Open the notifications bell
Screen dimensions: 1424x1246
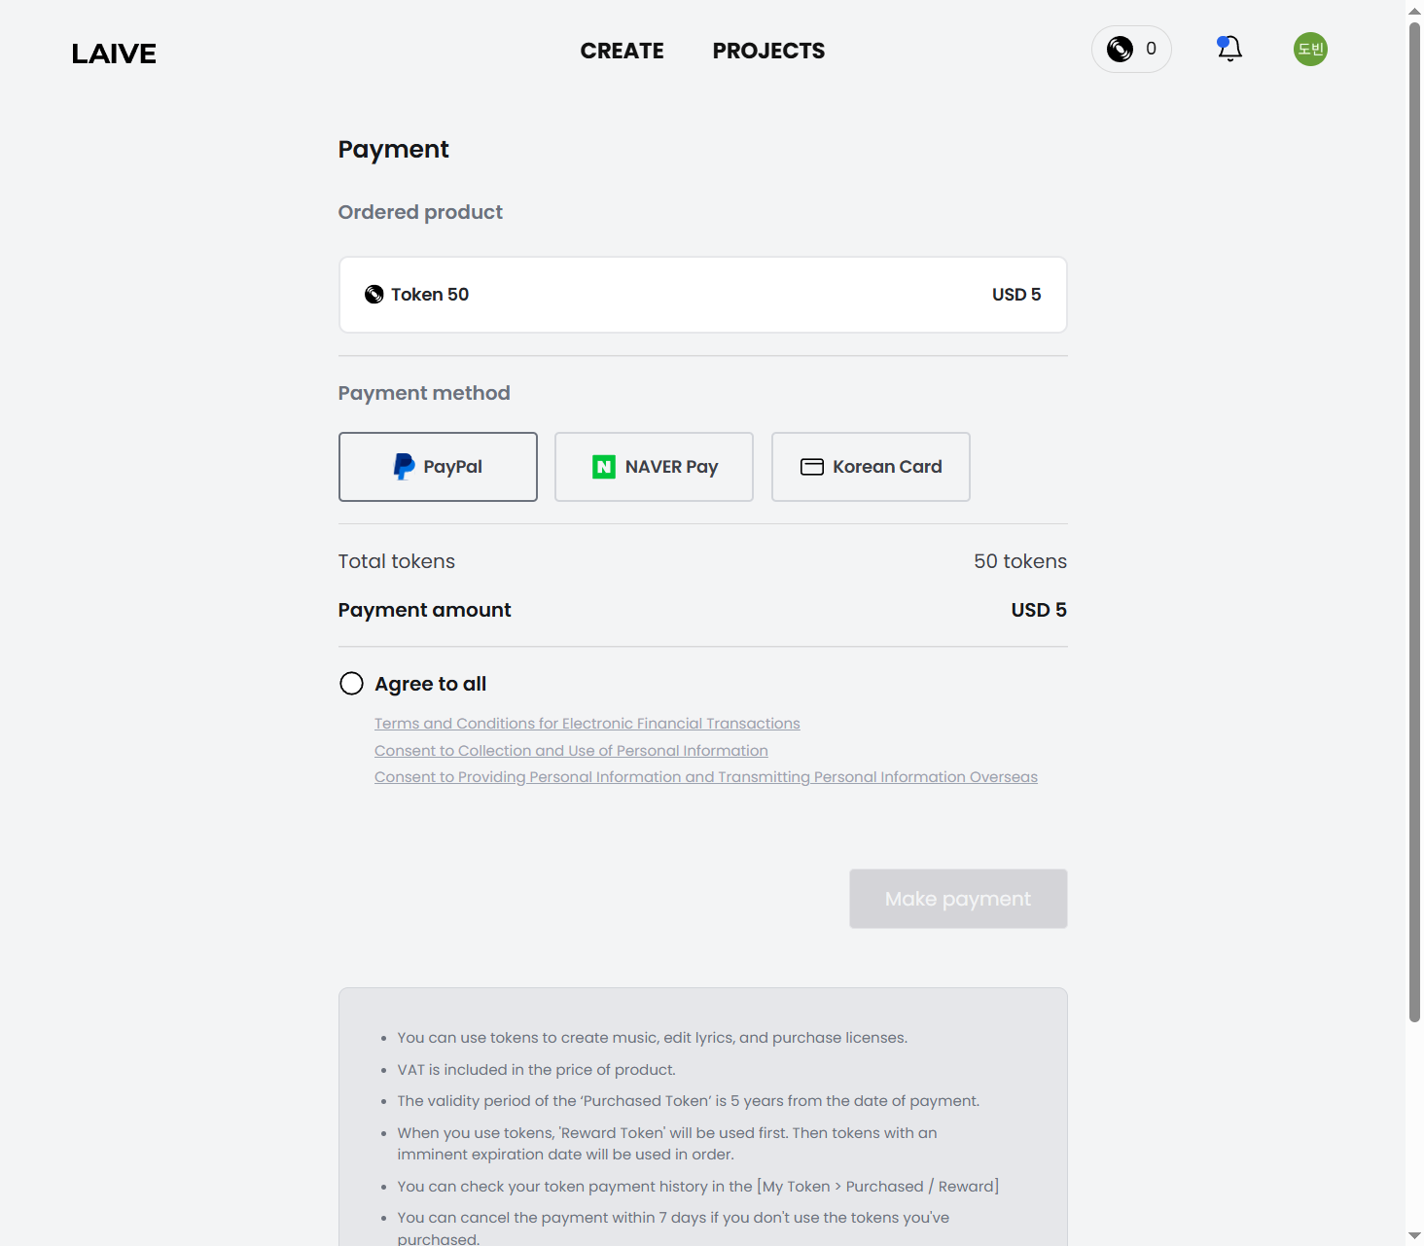pos(1229,49)
